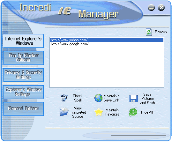172x142 pixels.
Task: Click Save Pictures and Flash label
Action: (147, 99)
